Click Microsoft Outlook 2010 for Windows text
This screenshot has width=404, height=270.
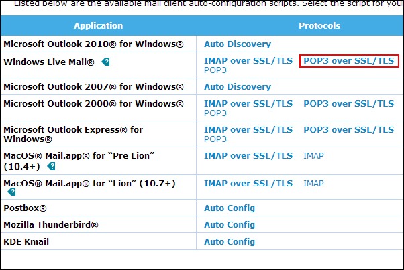click(93, 44)
